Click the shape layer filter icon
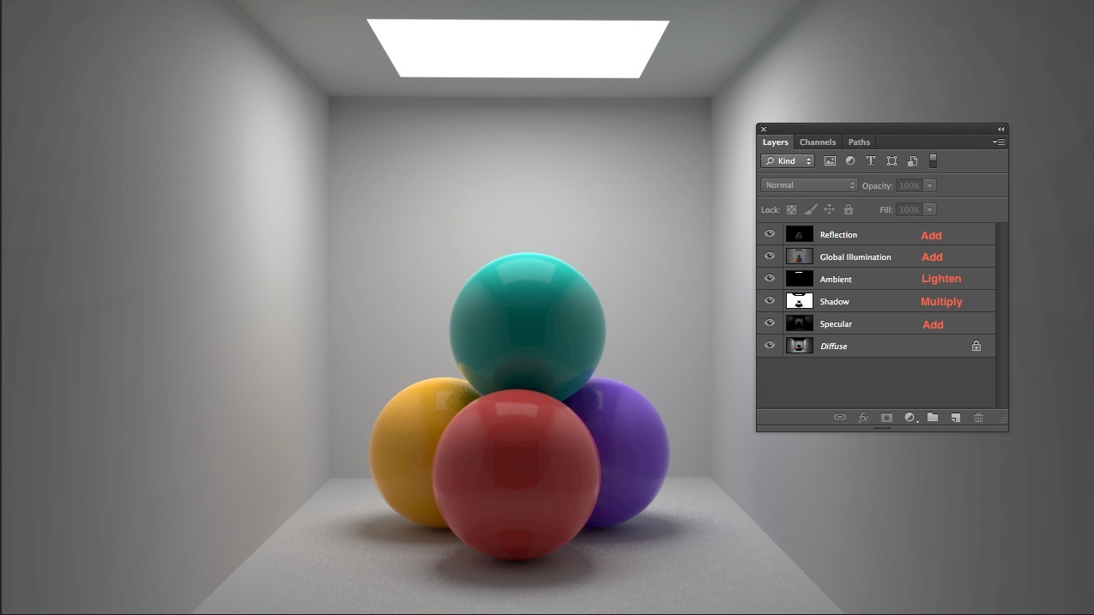This screenshot has height=615, width=1094. point(892,161)
